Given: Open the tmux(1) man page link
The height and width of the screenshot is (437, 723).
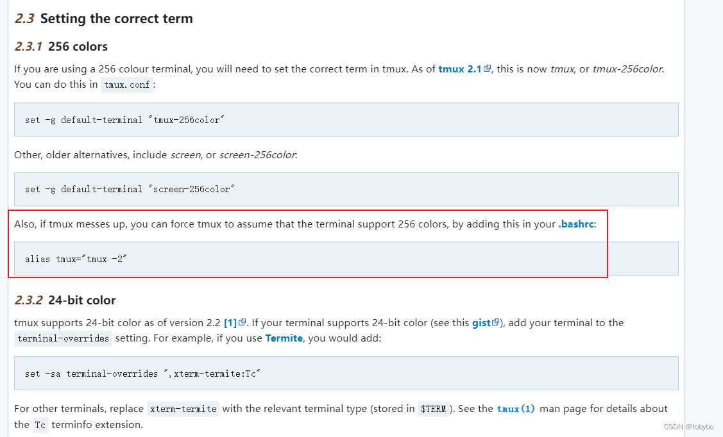Looking at the screenshot, I should 516,409.
